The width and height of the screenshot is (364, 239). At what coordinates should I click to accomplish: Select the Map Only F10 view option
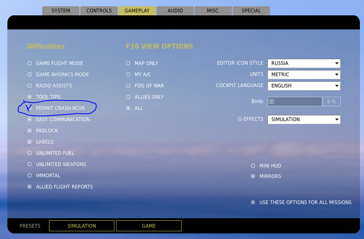128,63
